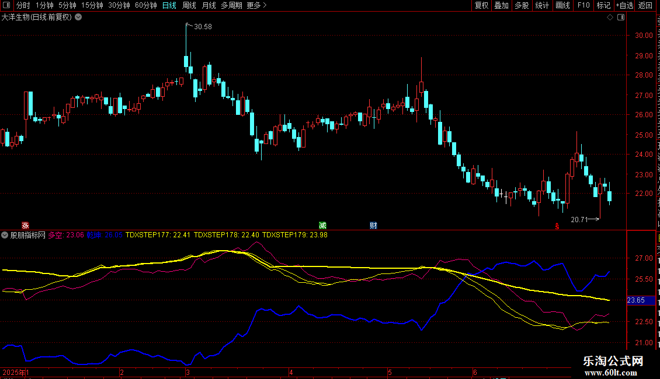Click the month 5 timeline label
Image resolution: width=660 pixels, height=379 pixels.
(x=390, y=372)
